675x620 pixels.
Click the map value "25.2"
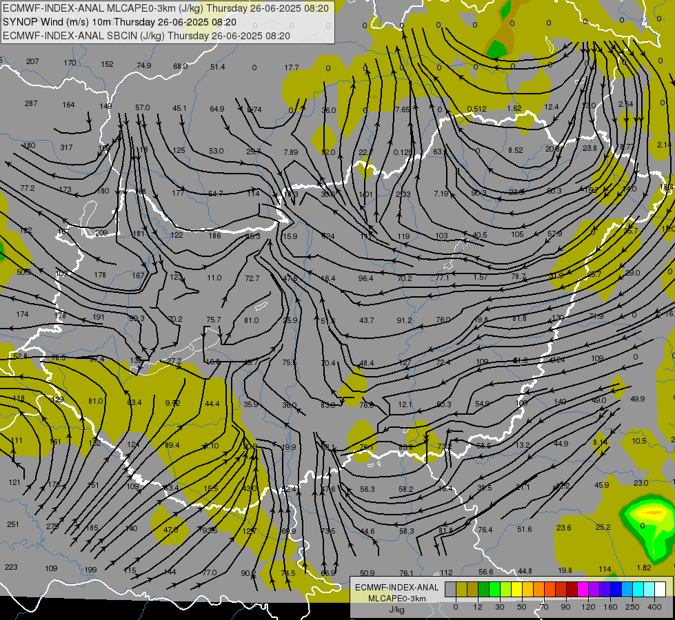coord(603,527)
